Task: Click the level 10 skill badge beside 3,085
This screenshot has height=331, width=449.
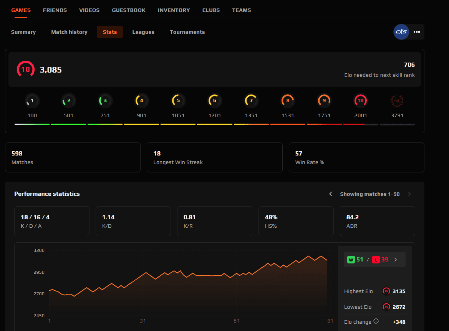Action: pos(25,70)
